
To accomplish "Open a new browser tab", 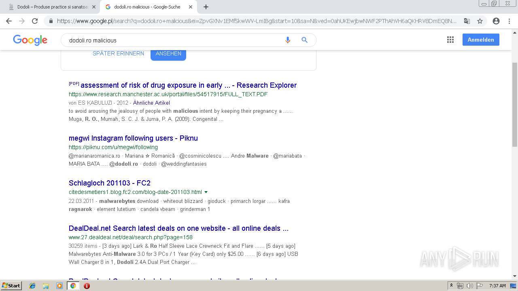I will (x=206, y=7).
